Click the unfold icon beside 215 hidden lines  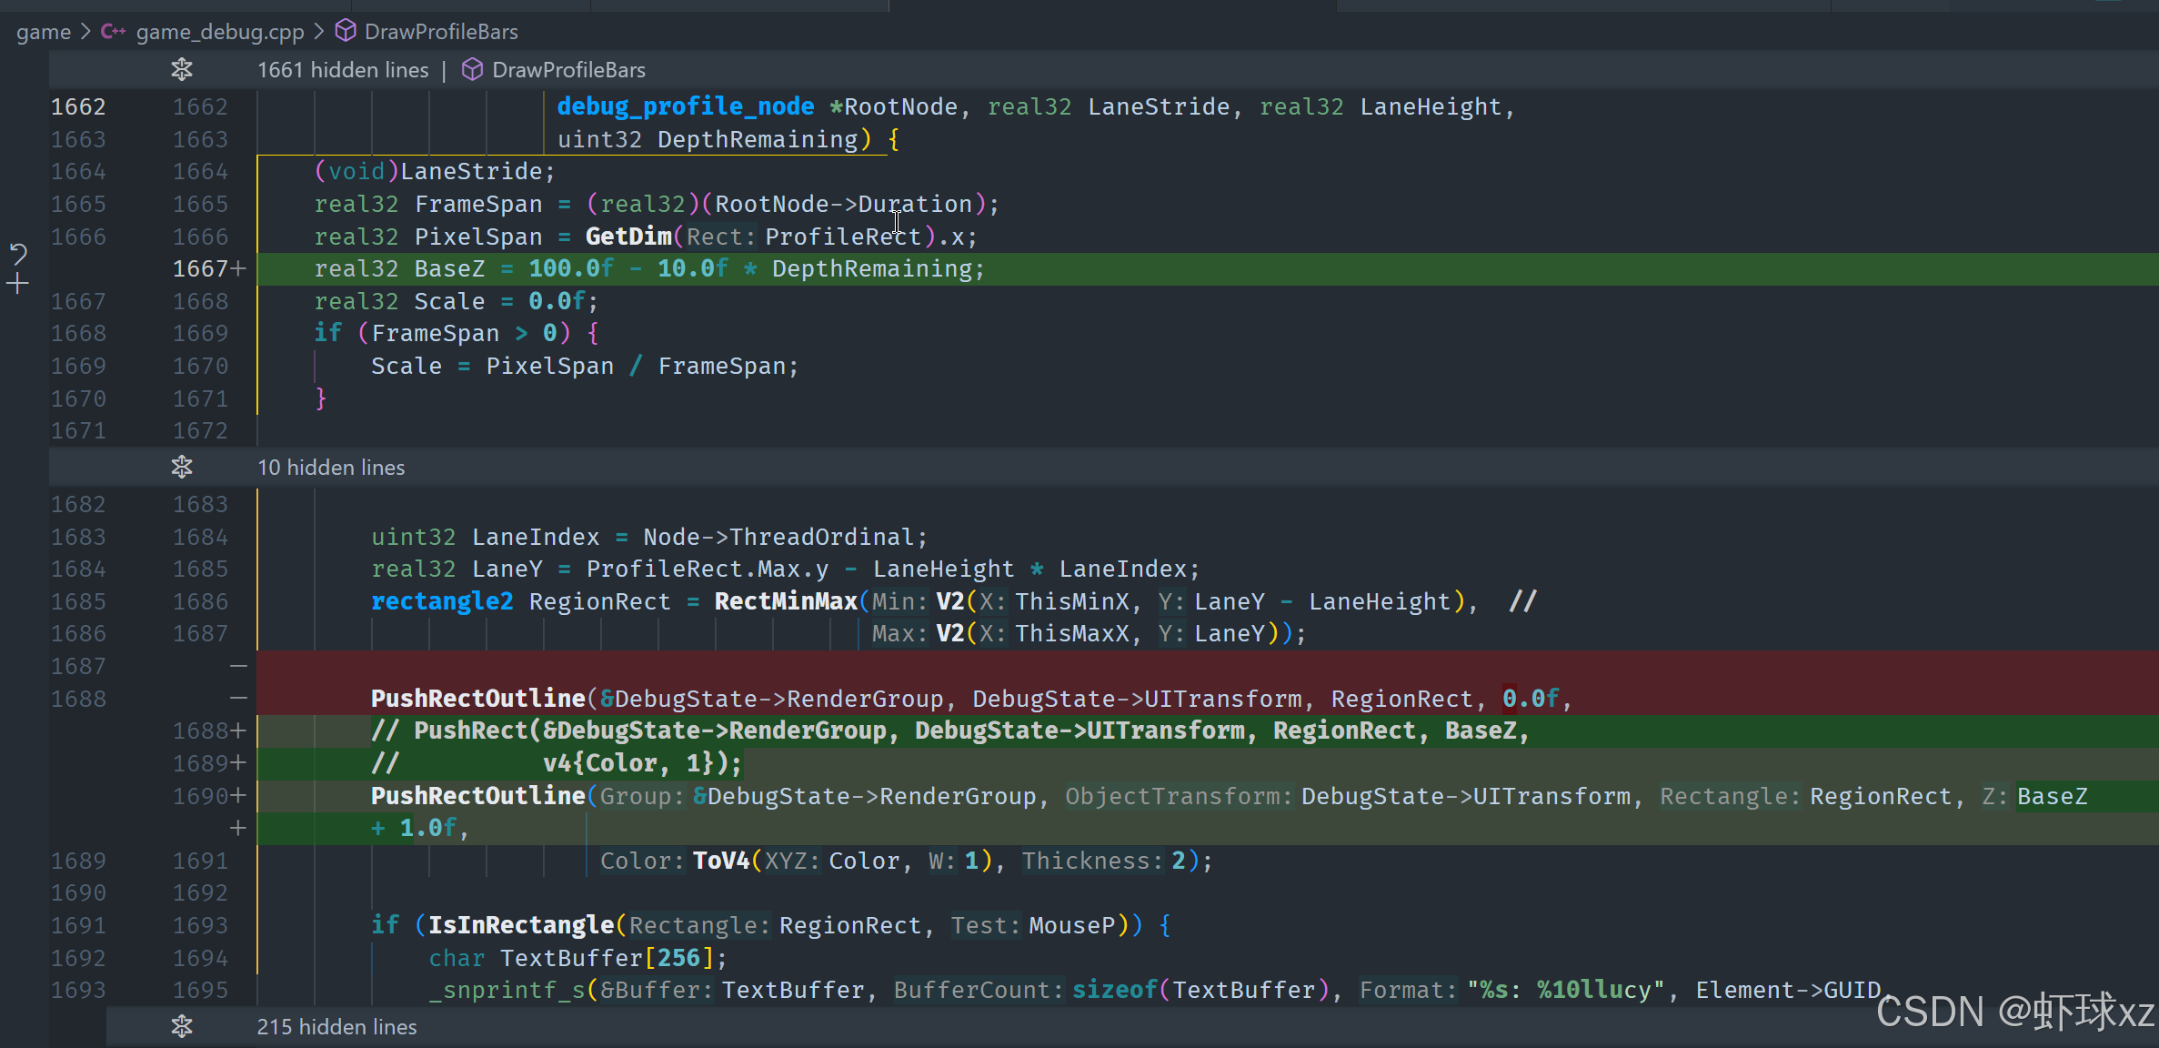[x=182, y=1026]
